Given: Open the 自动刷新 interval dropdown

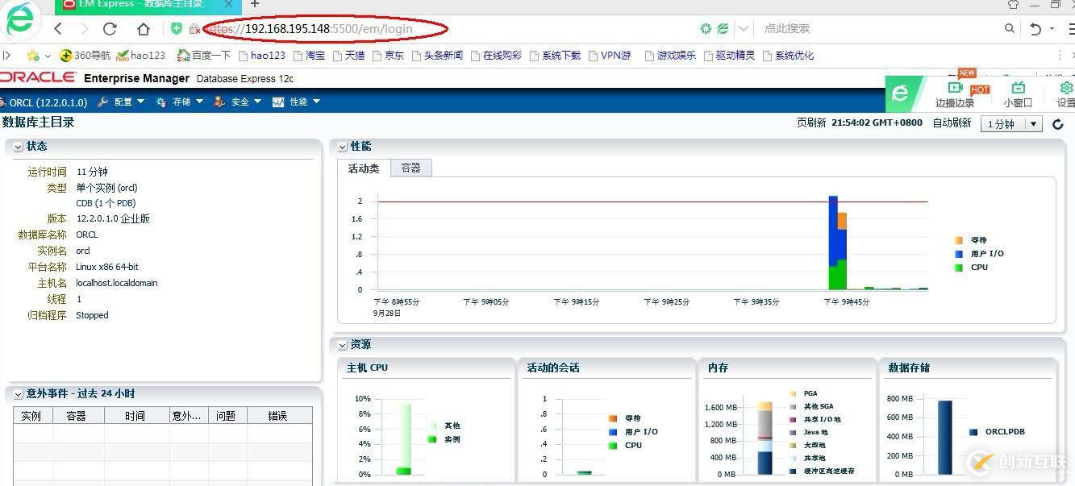Looking at the screenshot, I should [x=1032, y=124].
